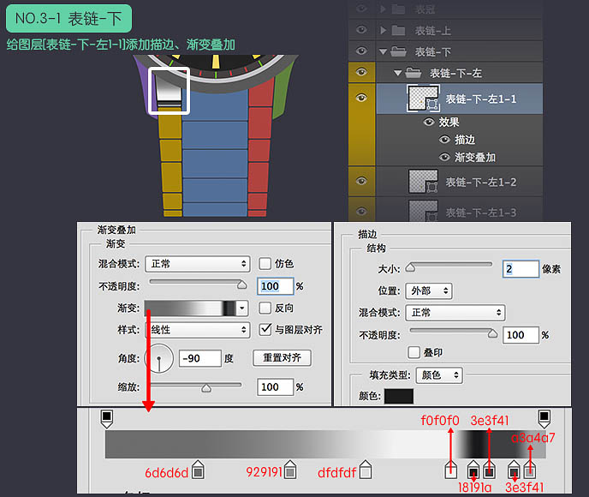Collapse the 表链-下 group triangle
This screenshot has height=497, width=589.
[x=383, y=51]
